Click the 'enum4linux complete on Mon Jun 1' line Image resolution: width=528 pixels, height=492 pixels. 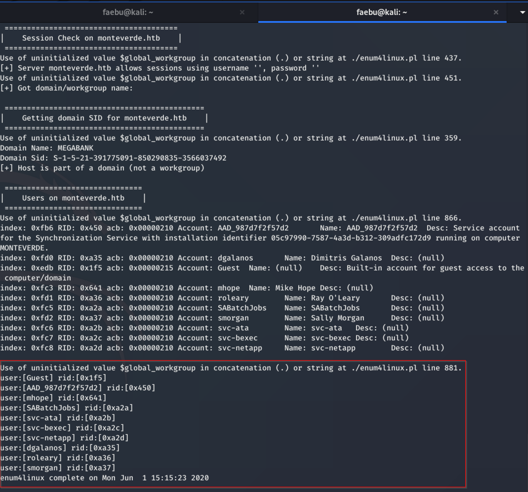pyautogui.click(x=104, y=478)
